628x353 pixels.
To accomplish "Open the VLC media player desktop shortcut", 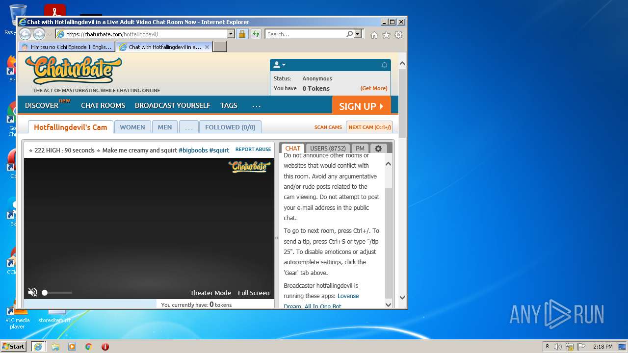I will pyautogui.click(x=17, y=317).
